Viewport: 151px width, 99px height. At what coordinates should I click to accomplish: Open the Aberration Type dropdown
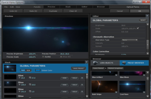pyautogui.click(x=130, y=40)
